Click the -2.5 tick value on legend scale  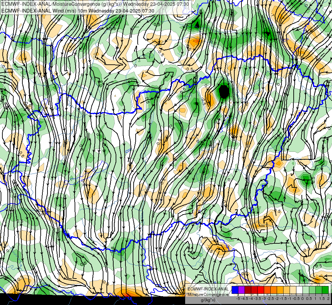(270, 299)
